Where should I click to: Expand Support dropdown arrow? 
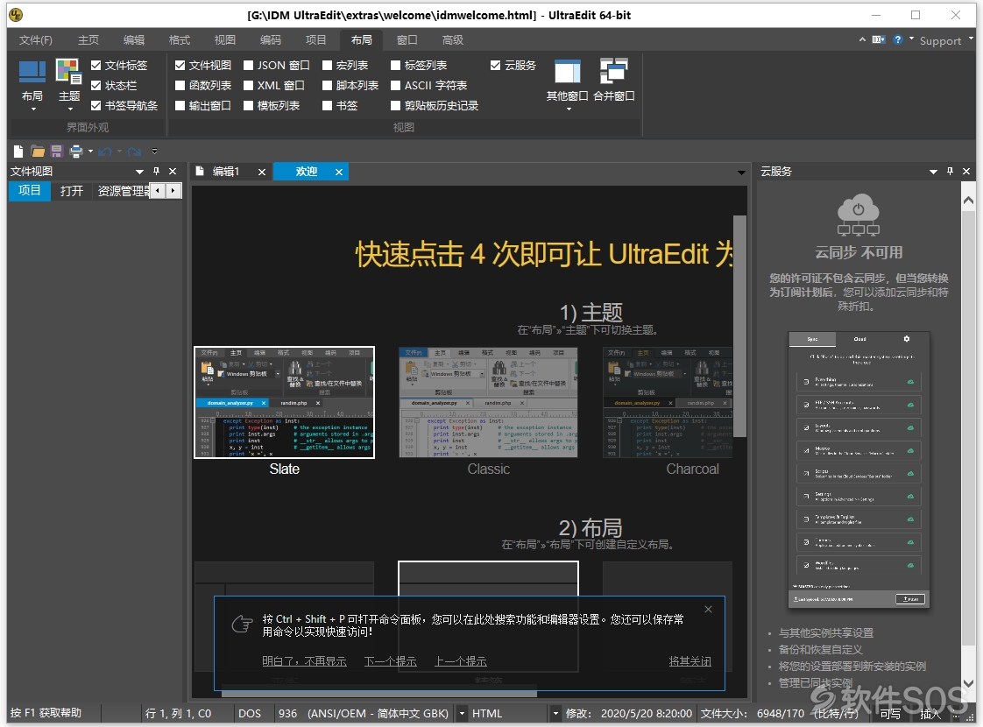[x=971, y=39]
